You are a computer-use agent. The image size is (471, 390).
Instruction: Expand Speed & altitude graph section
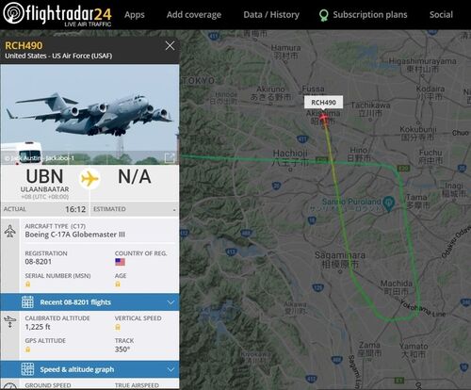click(x=89, y=369)
